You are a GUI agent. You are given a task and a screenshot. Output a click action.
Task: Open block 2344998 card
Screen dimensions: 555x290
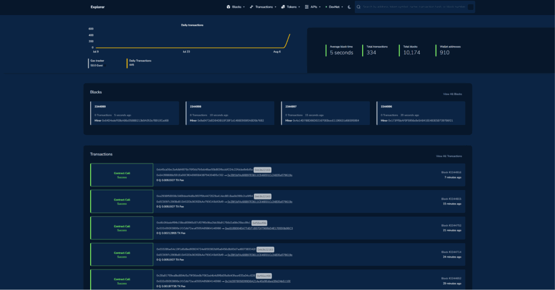pyautogui.click(x=230, y=113)
